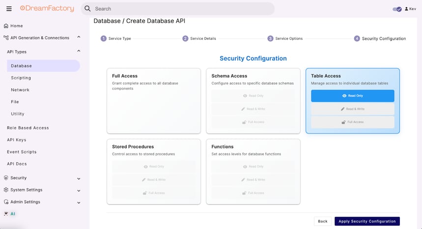Click the Home house icon

pyautogui.click(x=6, y=26)
